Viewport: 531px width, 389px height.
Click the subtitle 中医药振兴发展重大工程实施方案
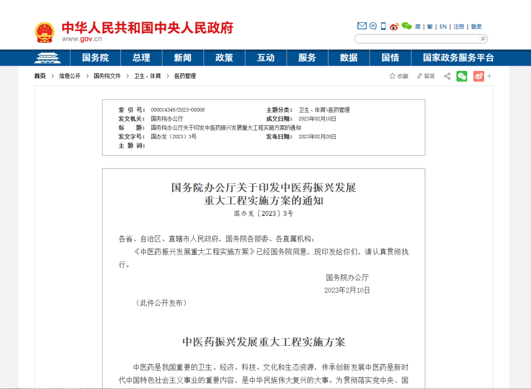tap(264, 342)
